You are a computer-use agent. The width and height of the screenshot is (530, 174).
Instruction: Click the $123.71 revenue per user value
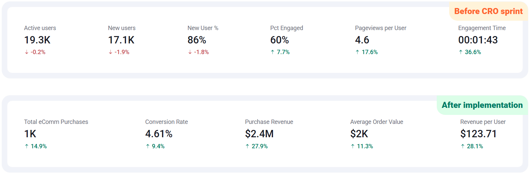pyautogui.click(x=478, y=134)
